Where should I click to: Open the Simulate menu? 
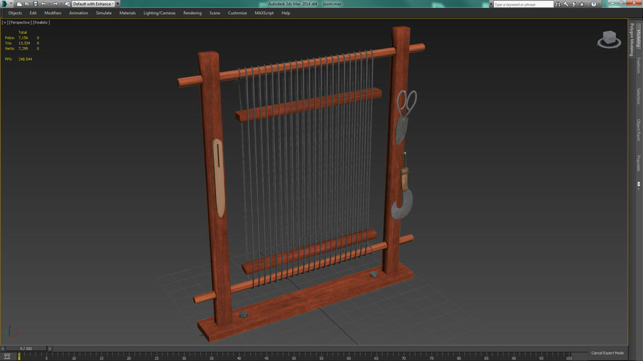(103, 13)
